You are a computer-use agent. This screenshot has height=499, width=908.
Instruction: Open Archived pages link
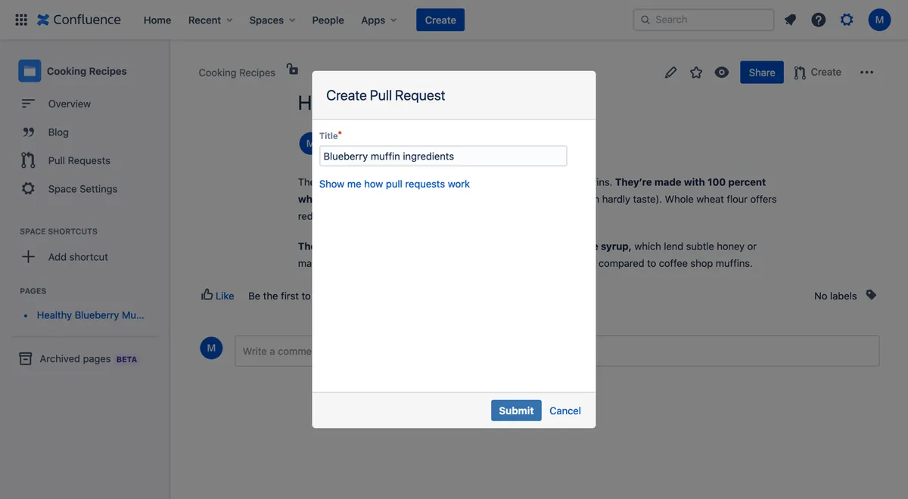coord(75,358)
